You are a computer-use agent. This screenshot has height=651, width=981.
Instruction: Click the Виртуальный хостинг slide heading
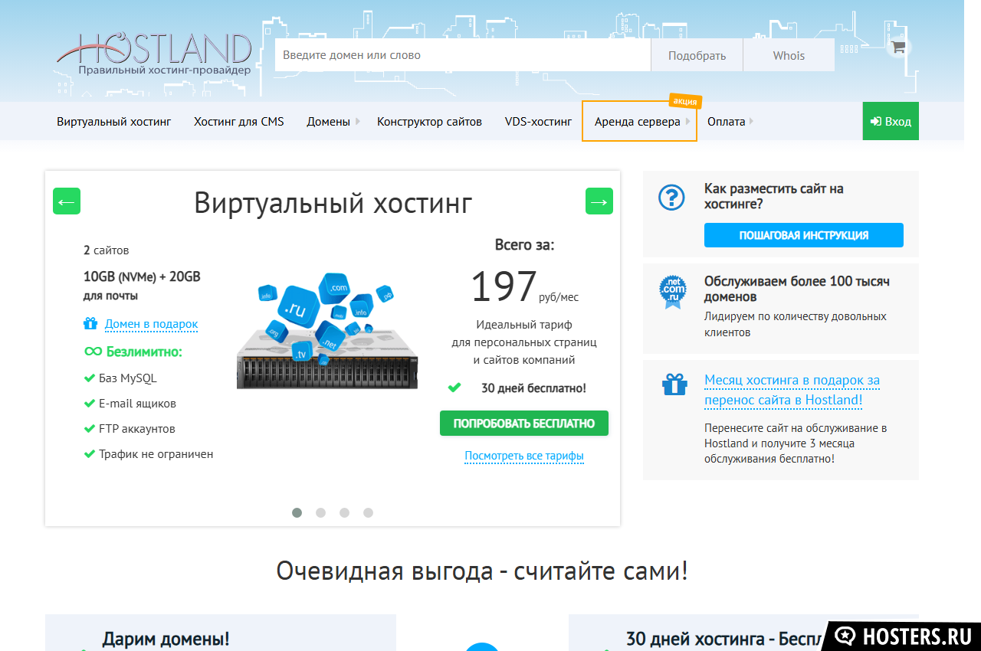point(333,203)
